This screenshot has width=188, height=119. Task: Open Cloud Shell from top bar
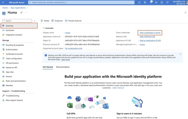[x=139, y=3]
